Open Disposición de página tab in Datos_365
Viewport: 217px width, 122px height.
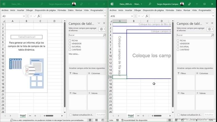click(45, 10)
